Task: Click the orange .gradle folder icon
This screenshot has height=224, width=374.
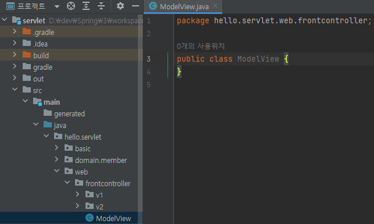Action: [x=27, y=31]
